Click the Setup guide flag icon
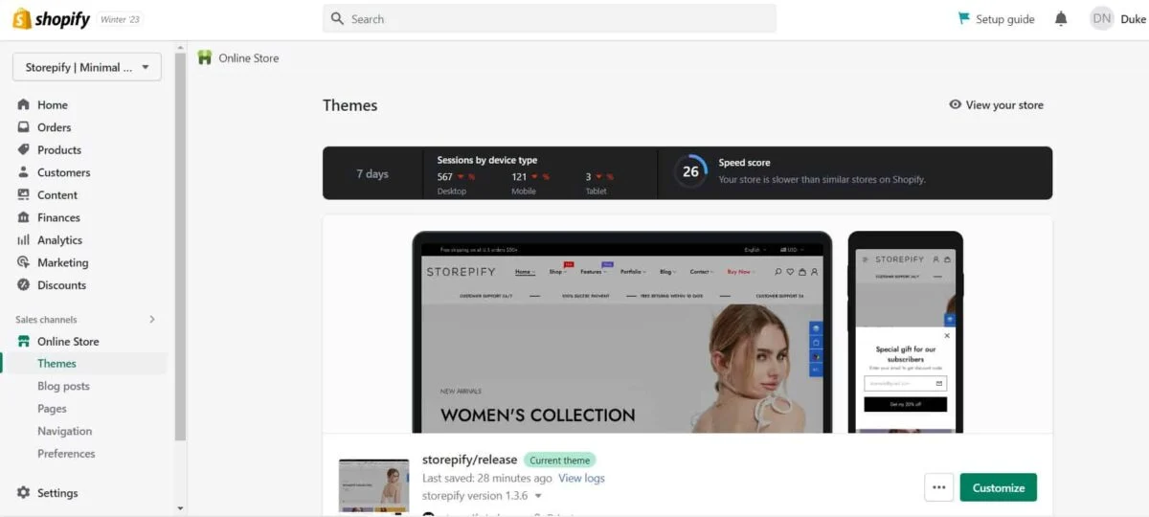The height and width of the screenshot is (517, 1149). [x=964, y=18]
